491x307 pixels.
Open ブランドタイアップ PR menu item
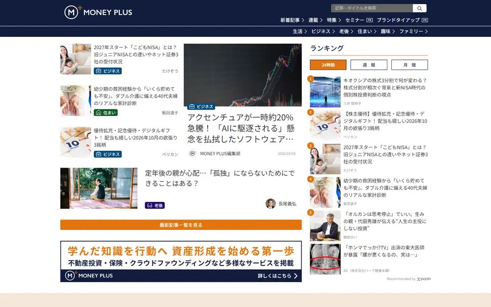pyautogui.click(x=402, y=20)
